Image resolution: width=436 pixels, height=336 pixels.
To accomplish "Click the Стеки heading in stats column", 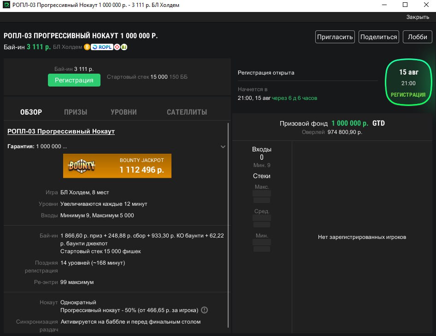I will (262, 176).
